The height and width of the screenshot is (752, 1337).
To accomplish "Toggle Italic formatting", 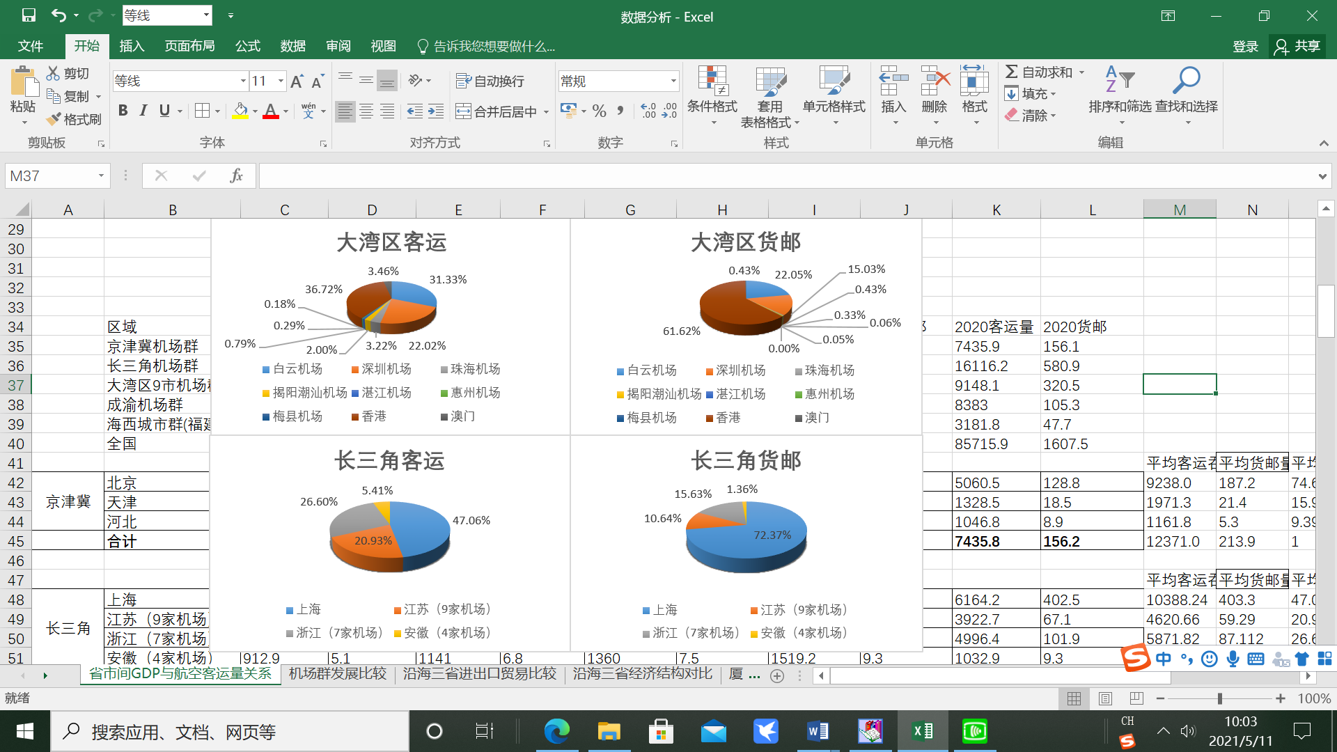I will [143, 111].
